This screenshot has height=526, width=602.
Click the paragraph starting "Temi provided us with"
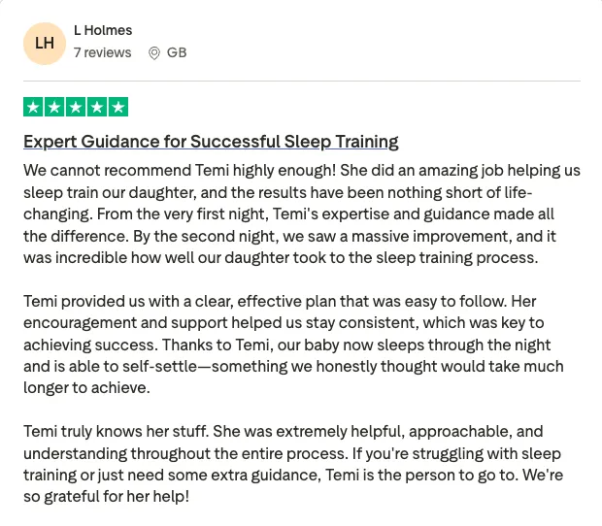pos(293,345)
